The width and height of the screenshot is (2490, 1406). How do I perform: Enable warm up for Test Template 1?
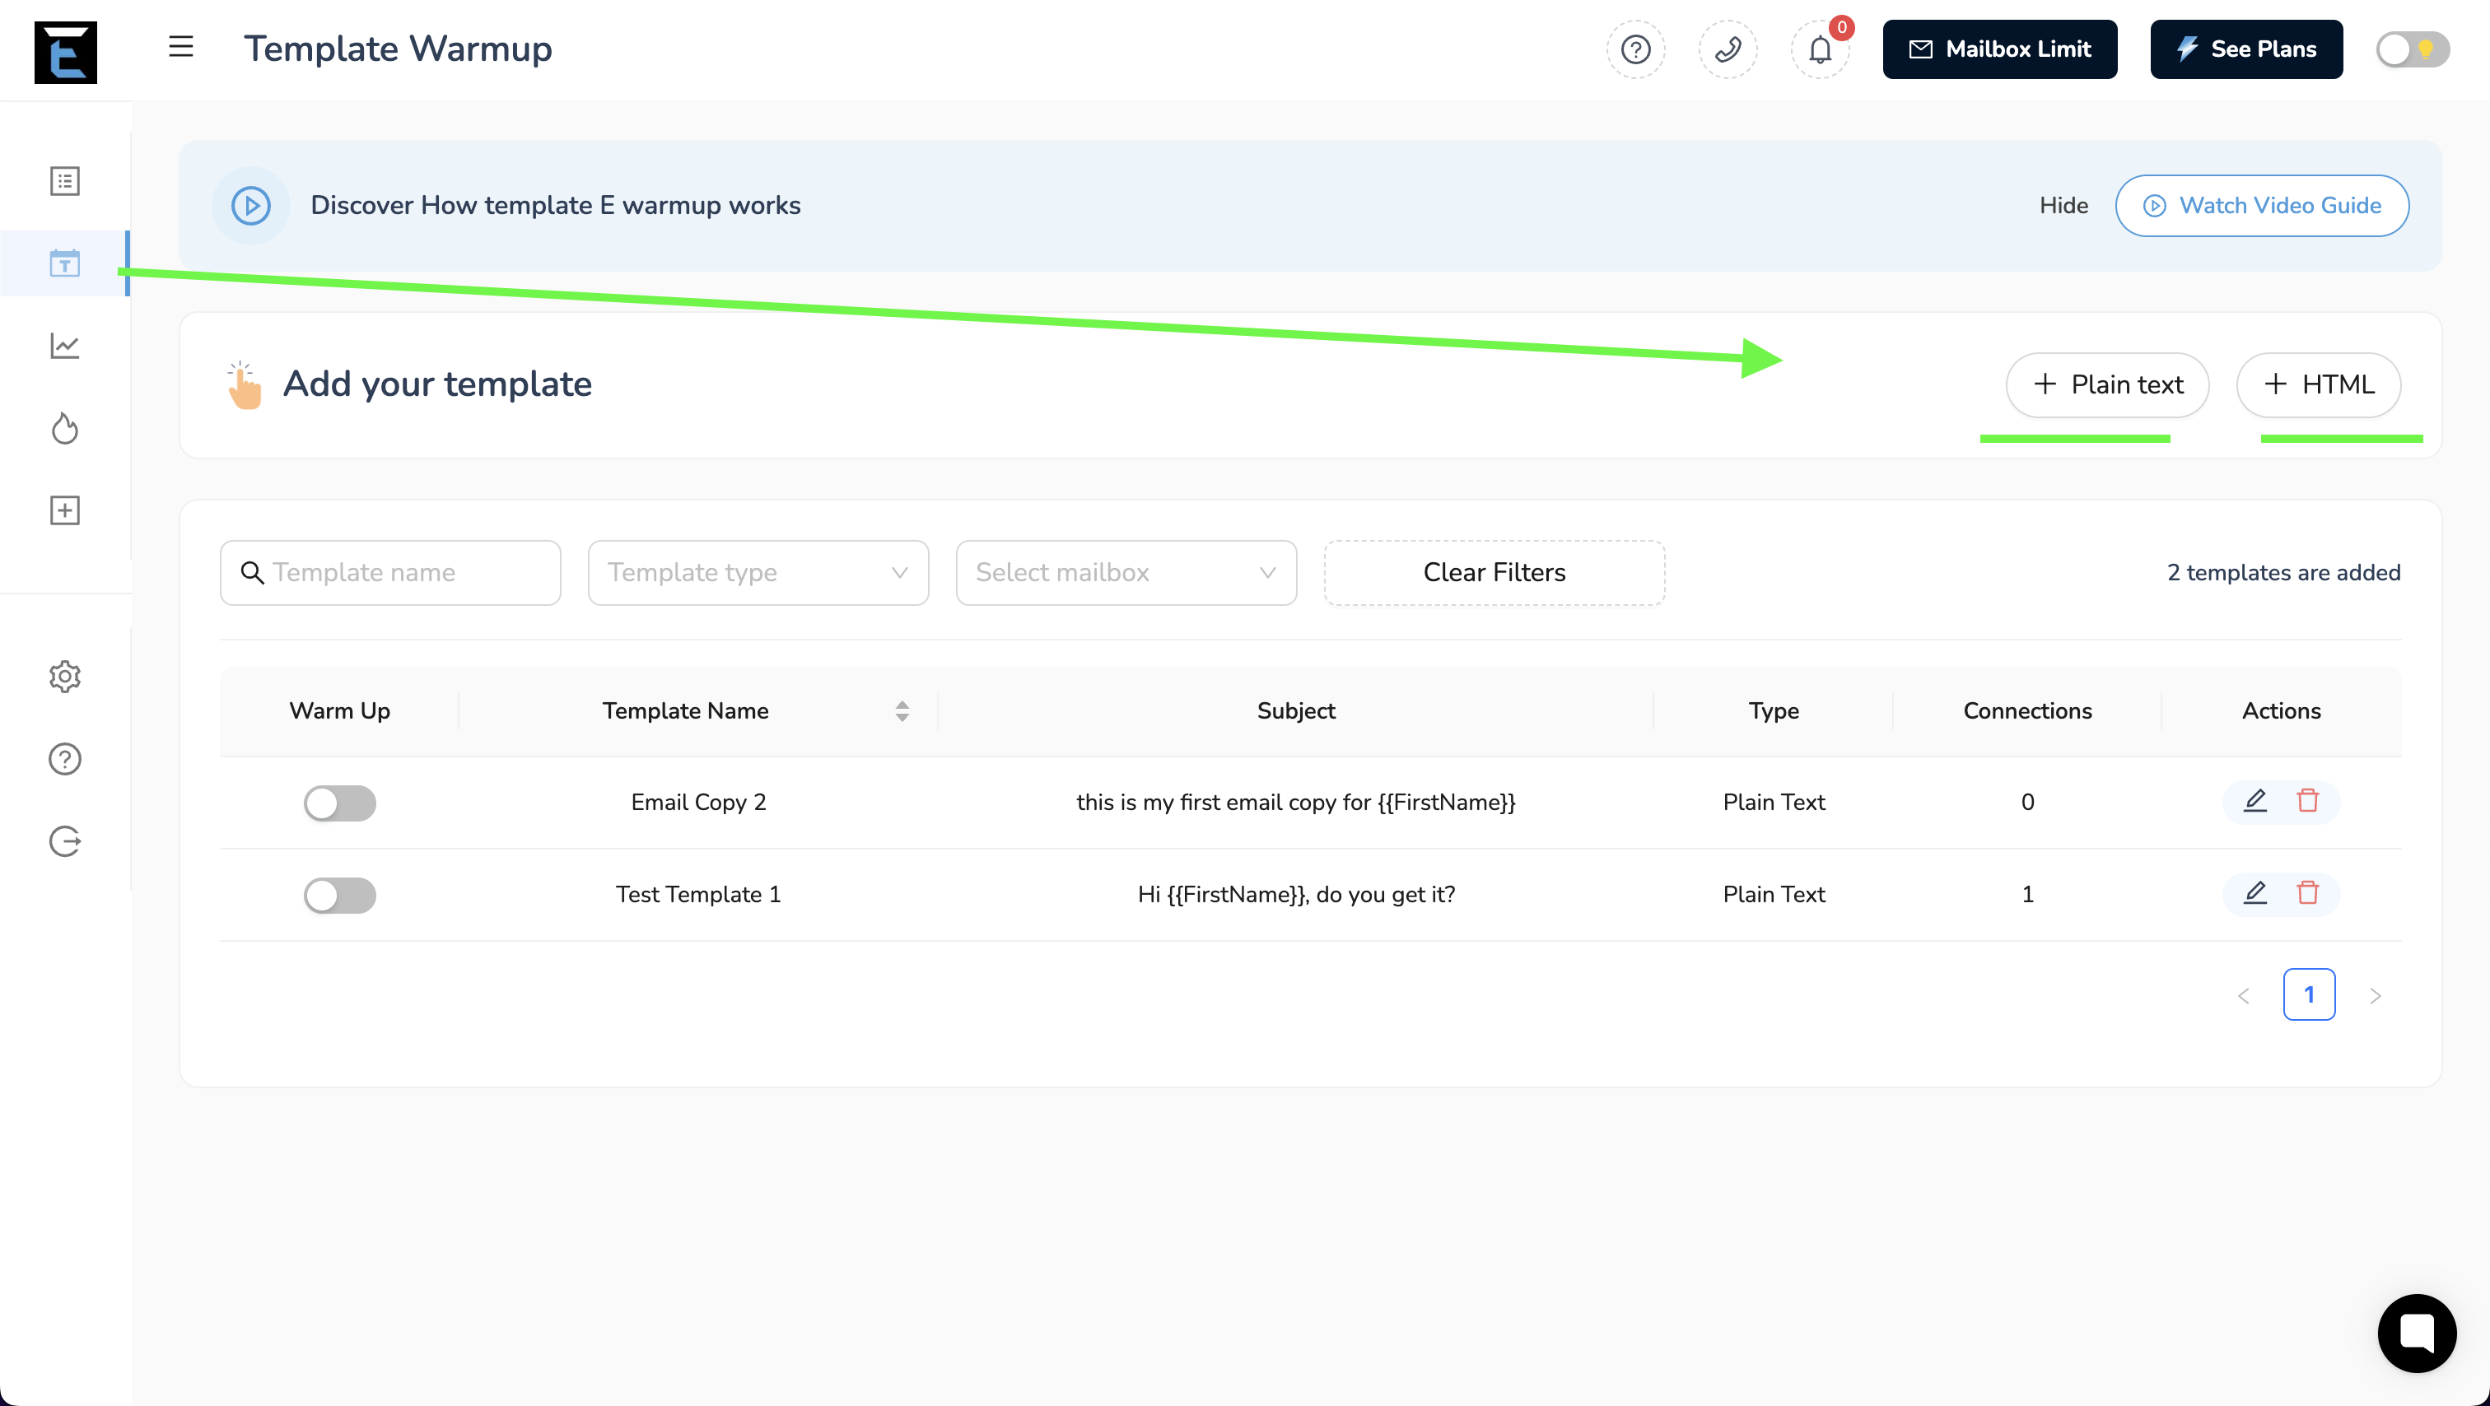tap(339, 895)
